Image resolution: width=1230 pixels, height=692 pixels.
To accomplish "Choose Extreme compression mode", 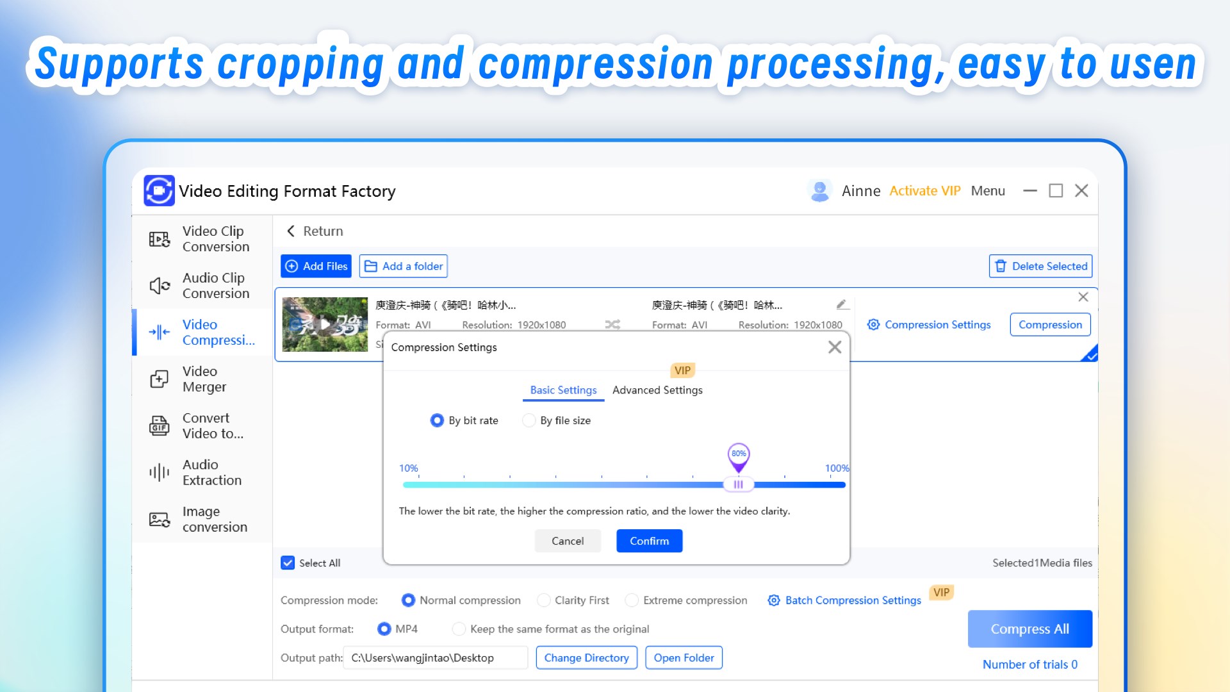I will (x=632, y=600).
